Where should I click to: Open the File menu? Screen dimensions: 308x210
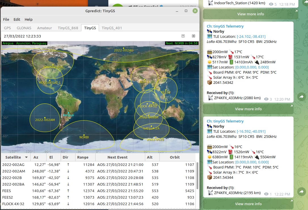point(6,19)
